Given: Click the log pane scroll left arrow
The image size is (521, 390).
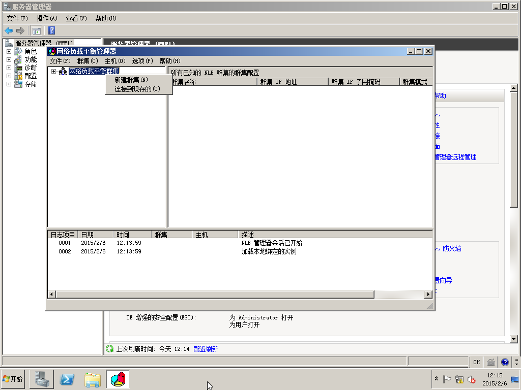Looking at the screenshot, I should [x=52, y=294].
